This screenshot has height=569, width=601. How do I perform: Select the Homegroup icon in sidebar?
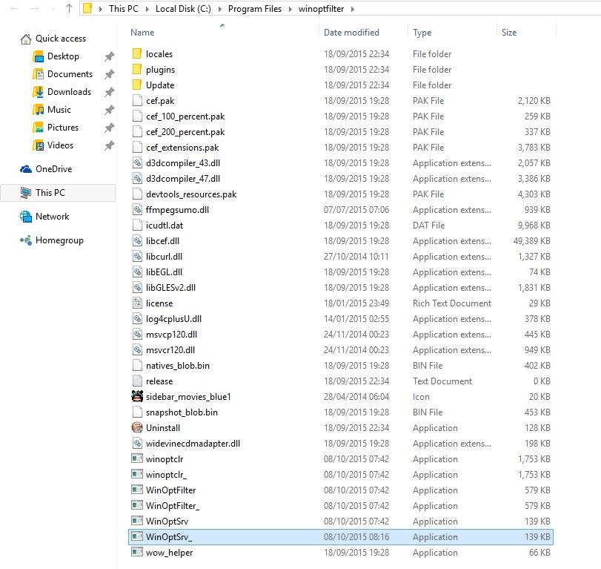pos(26,240)
